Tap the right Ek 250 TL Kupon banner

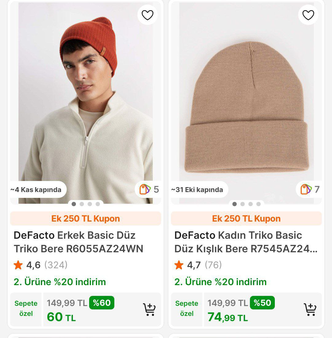(x=246, y=218)
